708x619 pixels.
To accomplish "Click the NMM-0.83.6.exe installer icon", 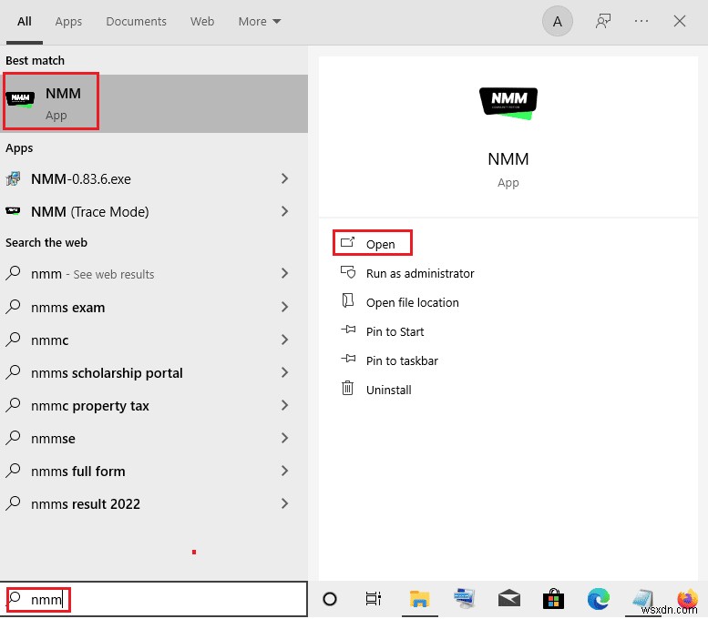I will 13,179.
